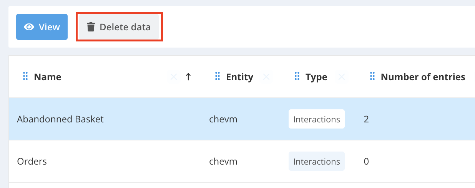Click the Delete data button

119,27
